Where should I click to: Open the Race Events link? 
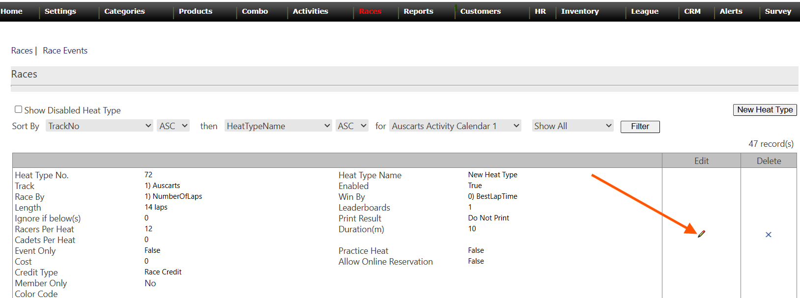tap(65, 51)
